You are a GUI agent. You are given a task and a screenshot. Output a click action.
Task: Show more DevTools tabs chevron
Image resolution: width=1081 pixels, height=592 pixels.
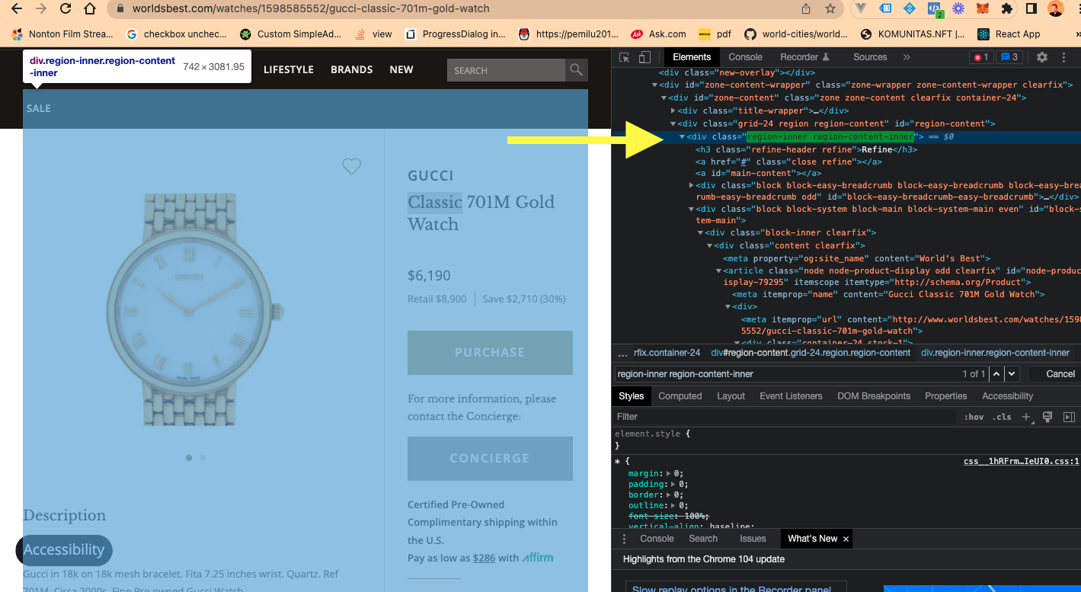[x=907, y=57]
